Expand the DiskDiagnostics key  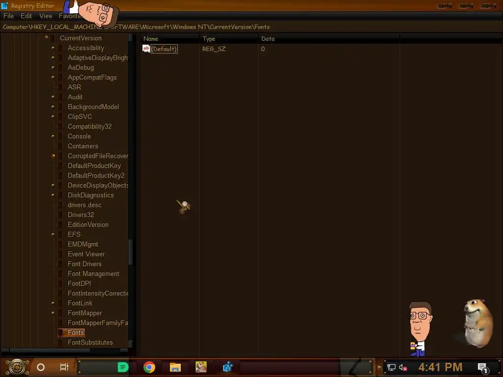[53, 195]
